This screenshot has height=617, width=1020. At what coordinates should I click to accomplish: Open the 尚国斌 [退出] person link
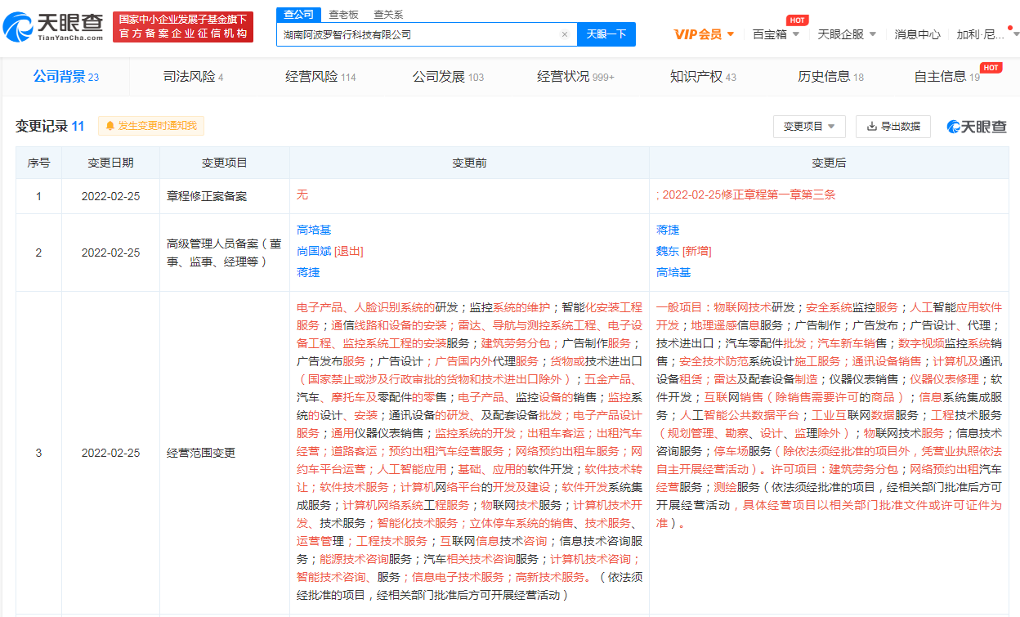coord(329,251)
